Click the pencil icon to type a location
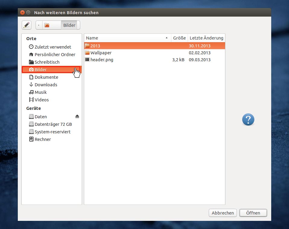Viewport: 289px width, 229px height. coord(27,25)
